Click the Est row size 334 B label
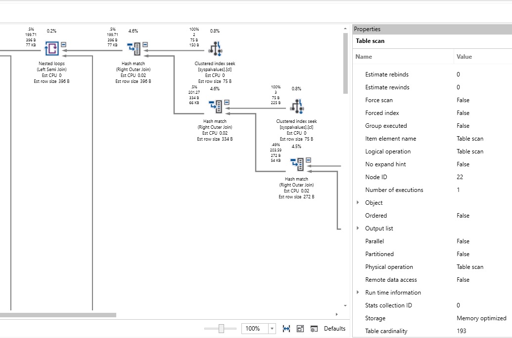This screenshot has width=512, height=338. click(215, 139)
